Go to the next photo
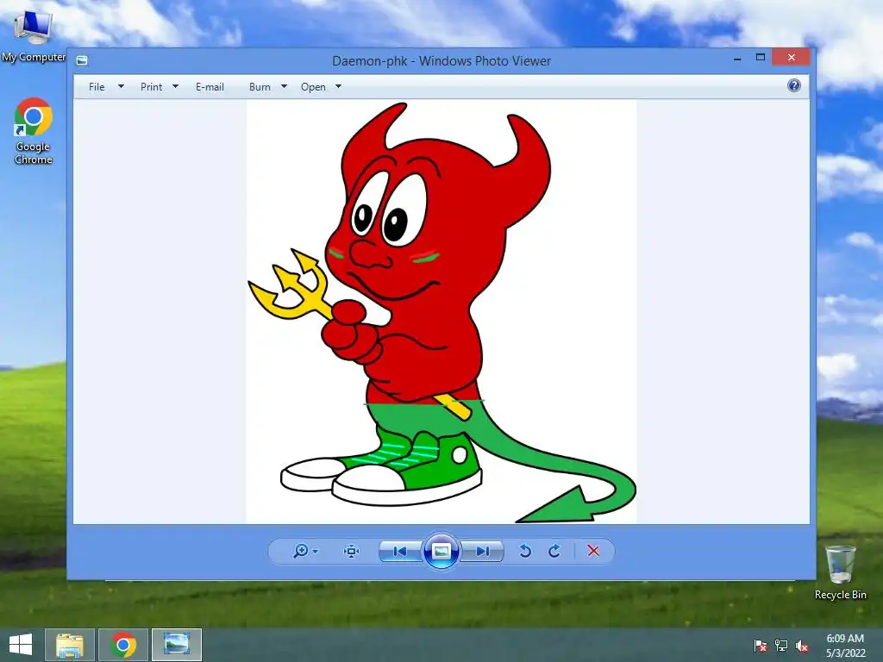The image size is (883, 662). click(483, 551)
